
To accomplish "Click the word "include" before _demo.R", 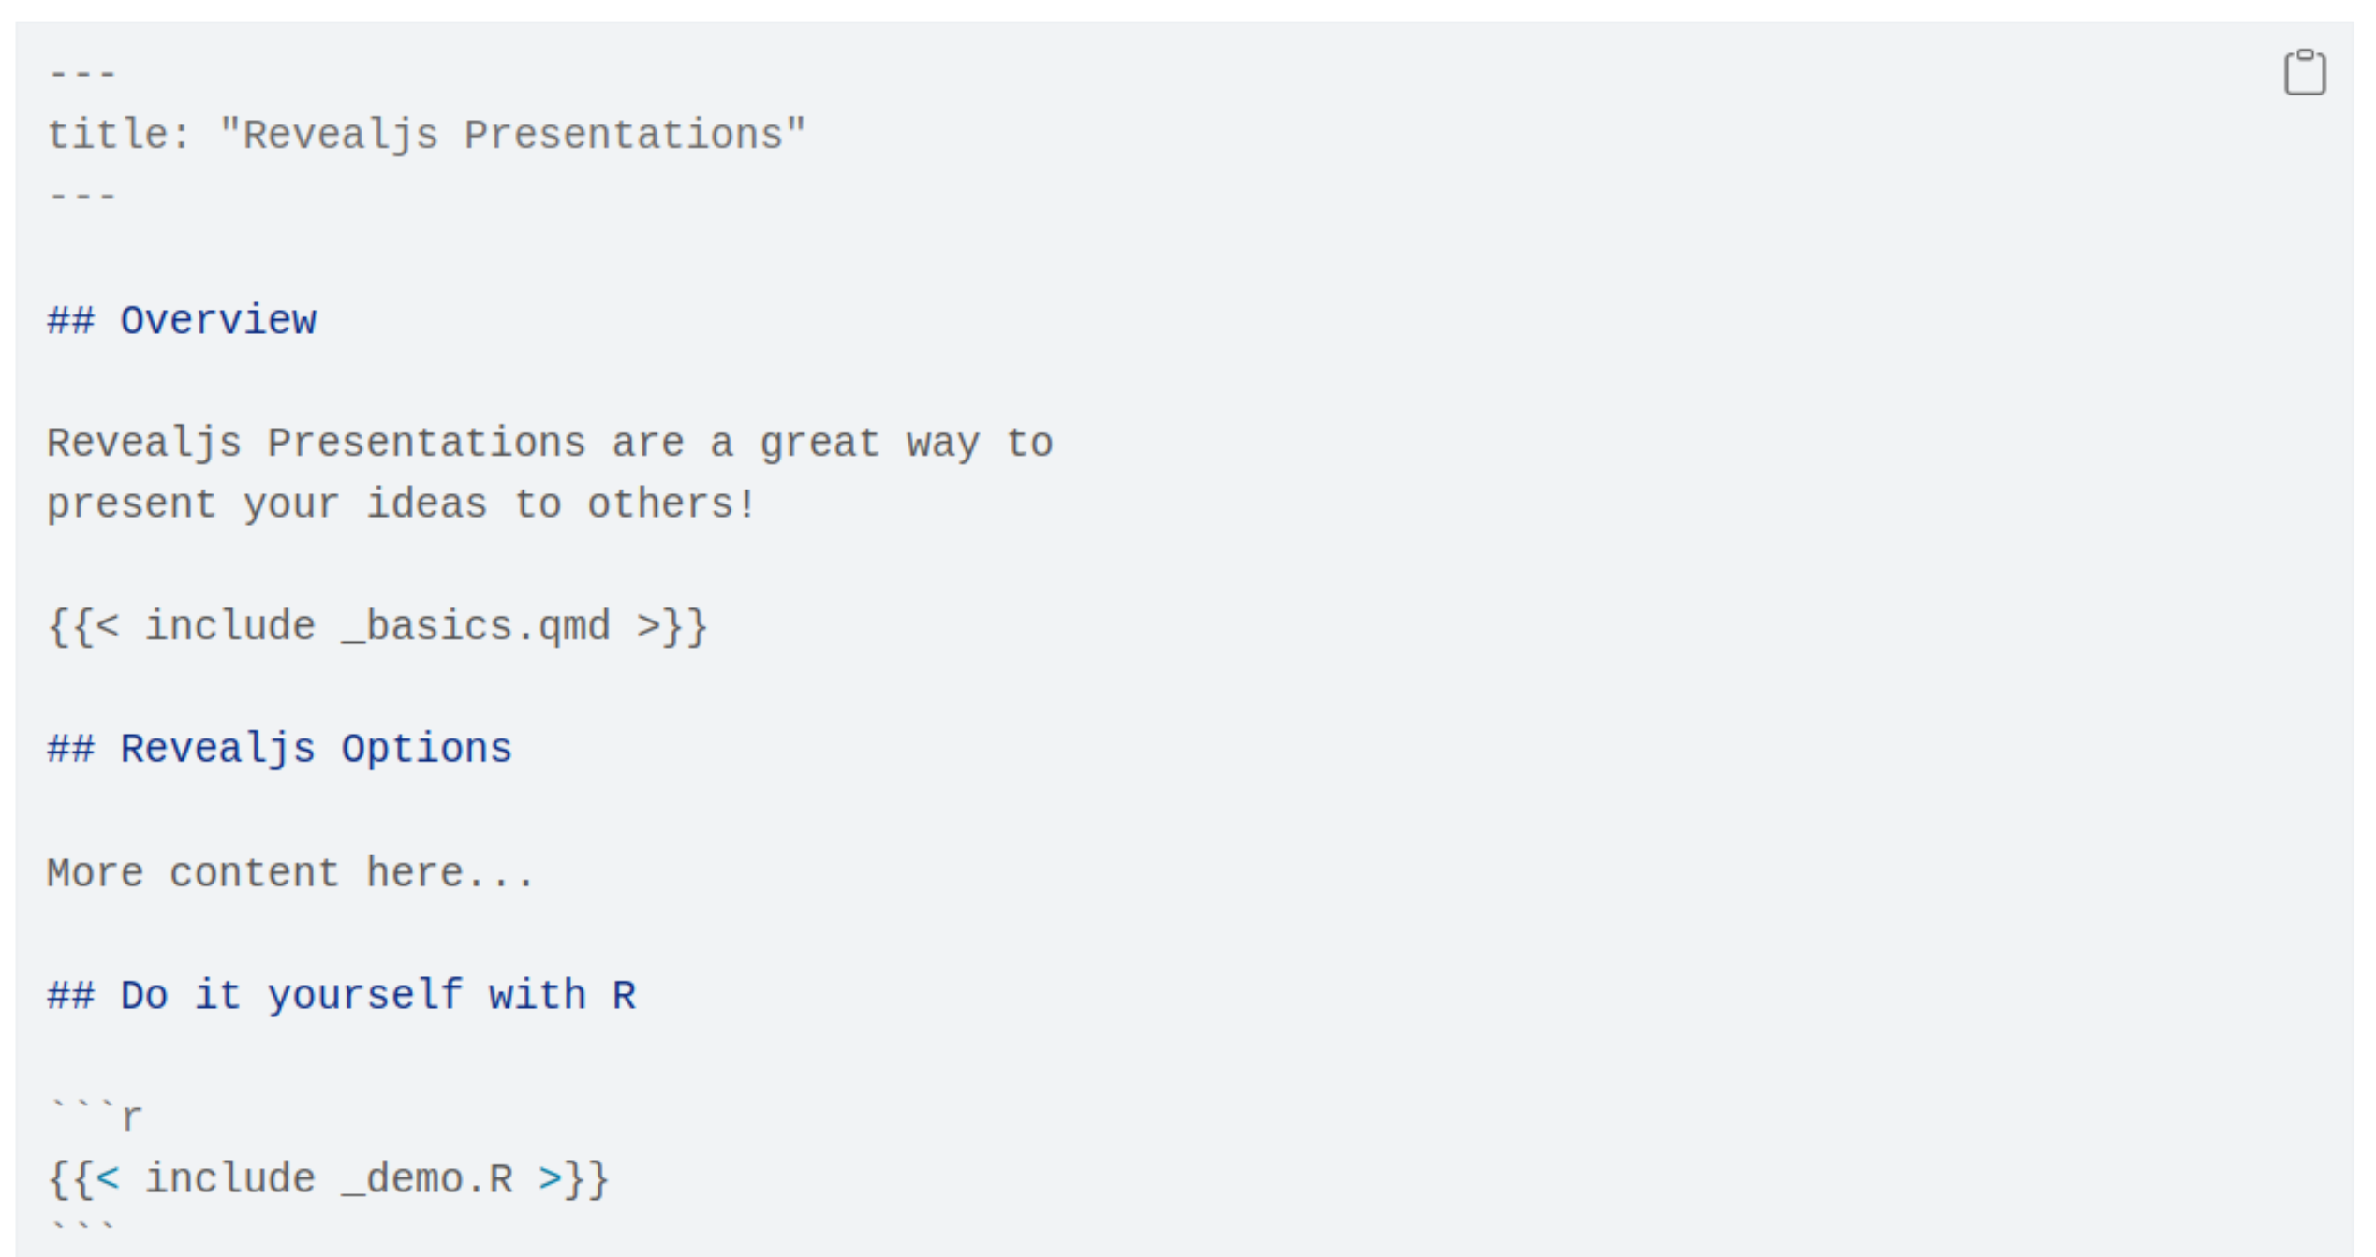I will coord(230,1179).
